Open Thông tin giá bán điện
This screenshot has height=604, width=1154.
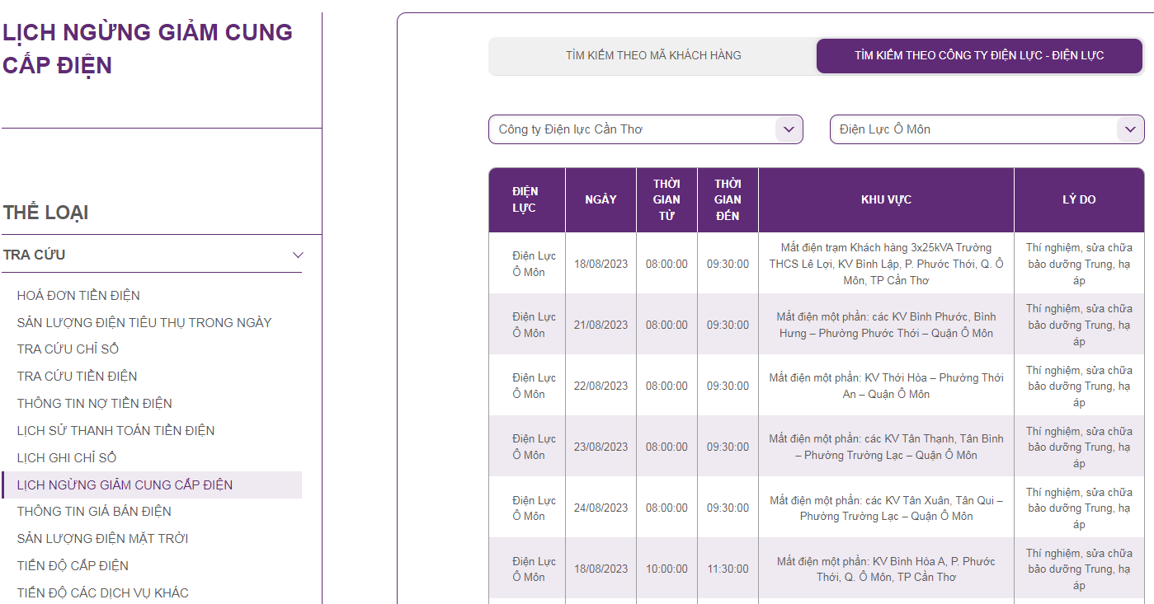tap(94, 512)
